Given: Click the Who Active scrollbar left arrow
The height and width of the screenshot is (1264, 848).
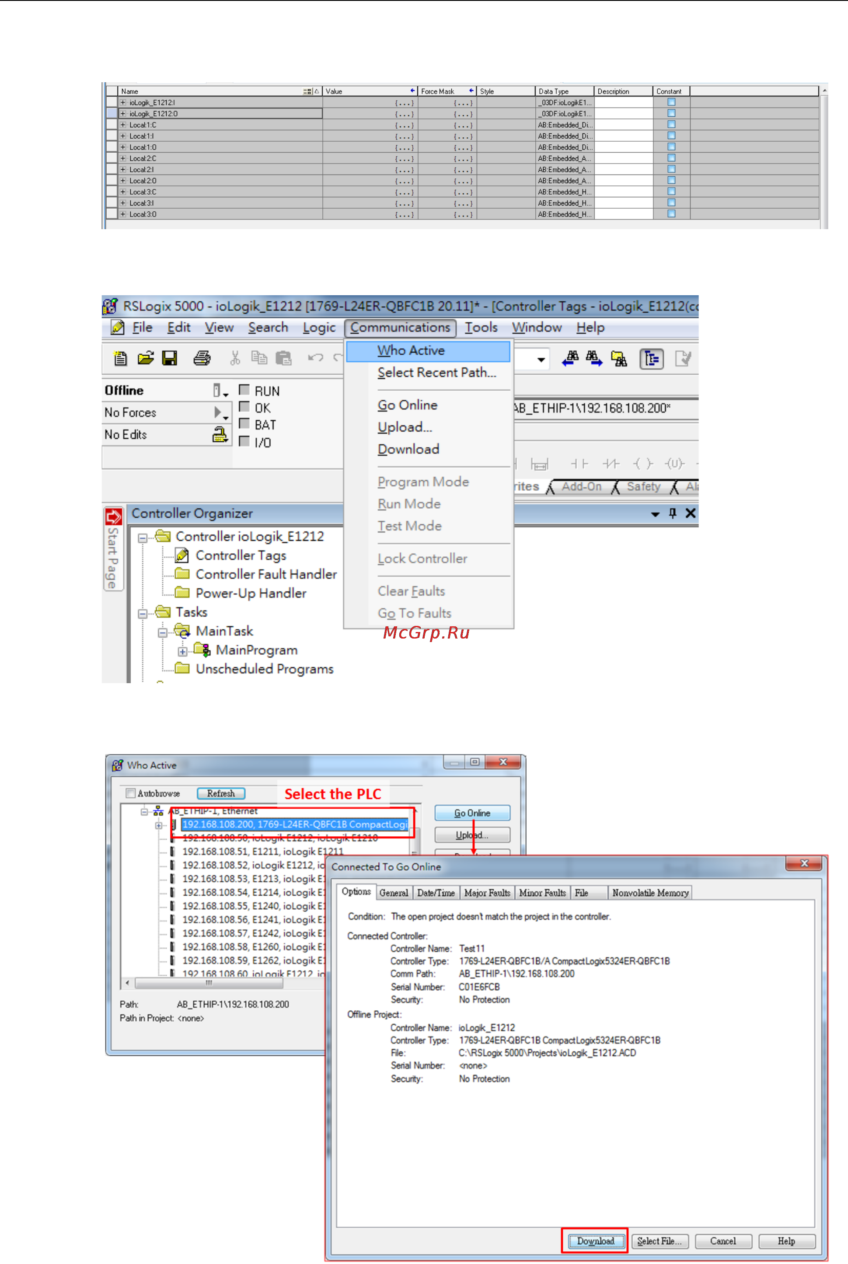Looking at the screenshot, I should 128,983.
